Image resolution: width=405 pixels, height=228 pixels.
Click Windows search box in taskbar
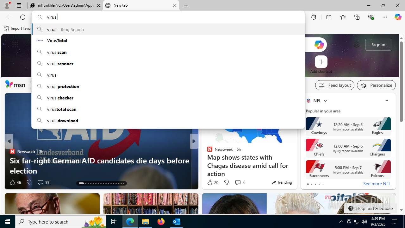(61, 222)
